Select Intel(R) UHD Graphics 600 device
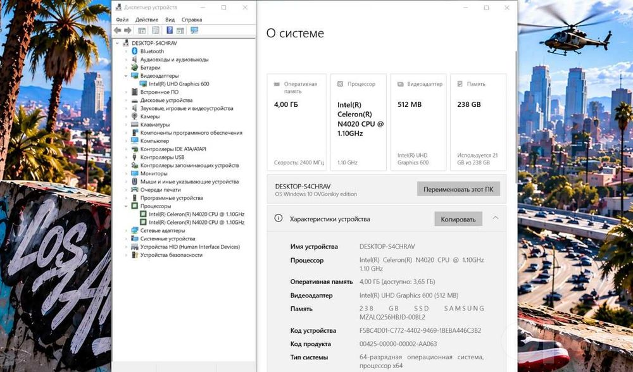Screen dimensions: 633x372 click(x=179, y=84)
